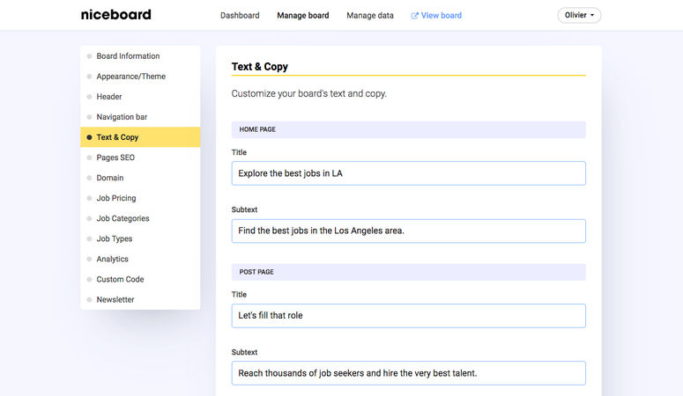Open Board Information settings

(x=140, y=56)
